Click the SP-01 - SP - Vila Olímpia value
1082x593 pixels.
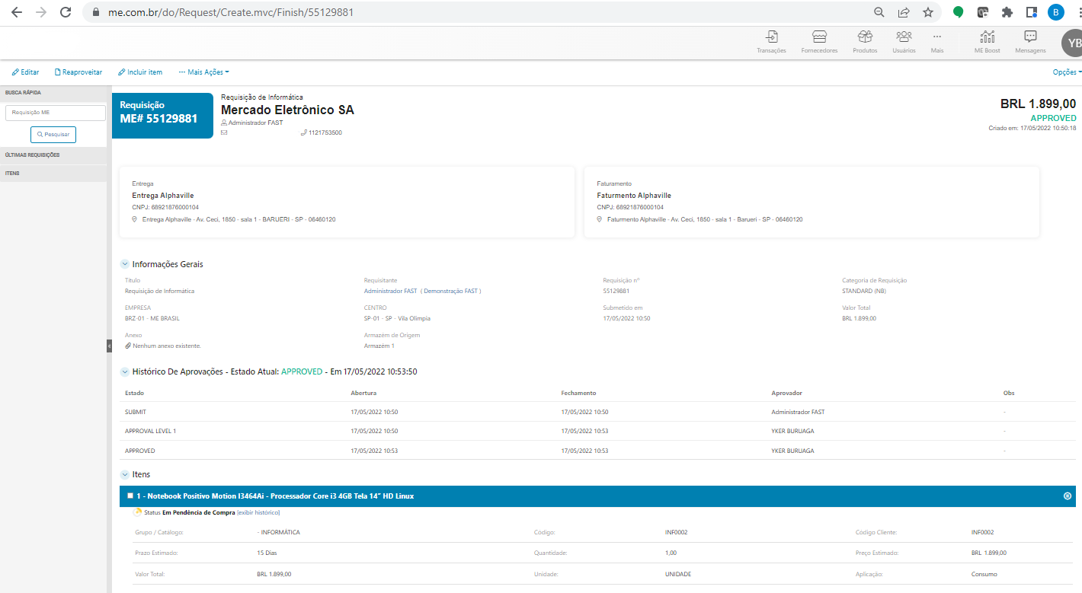[397, 318]
